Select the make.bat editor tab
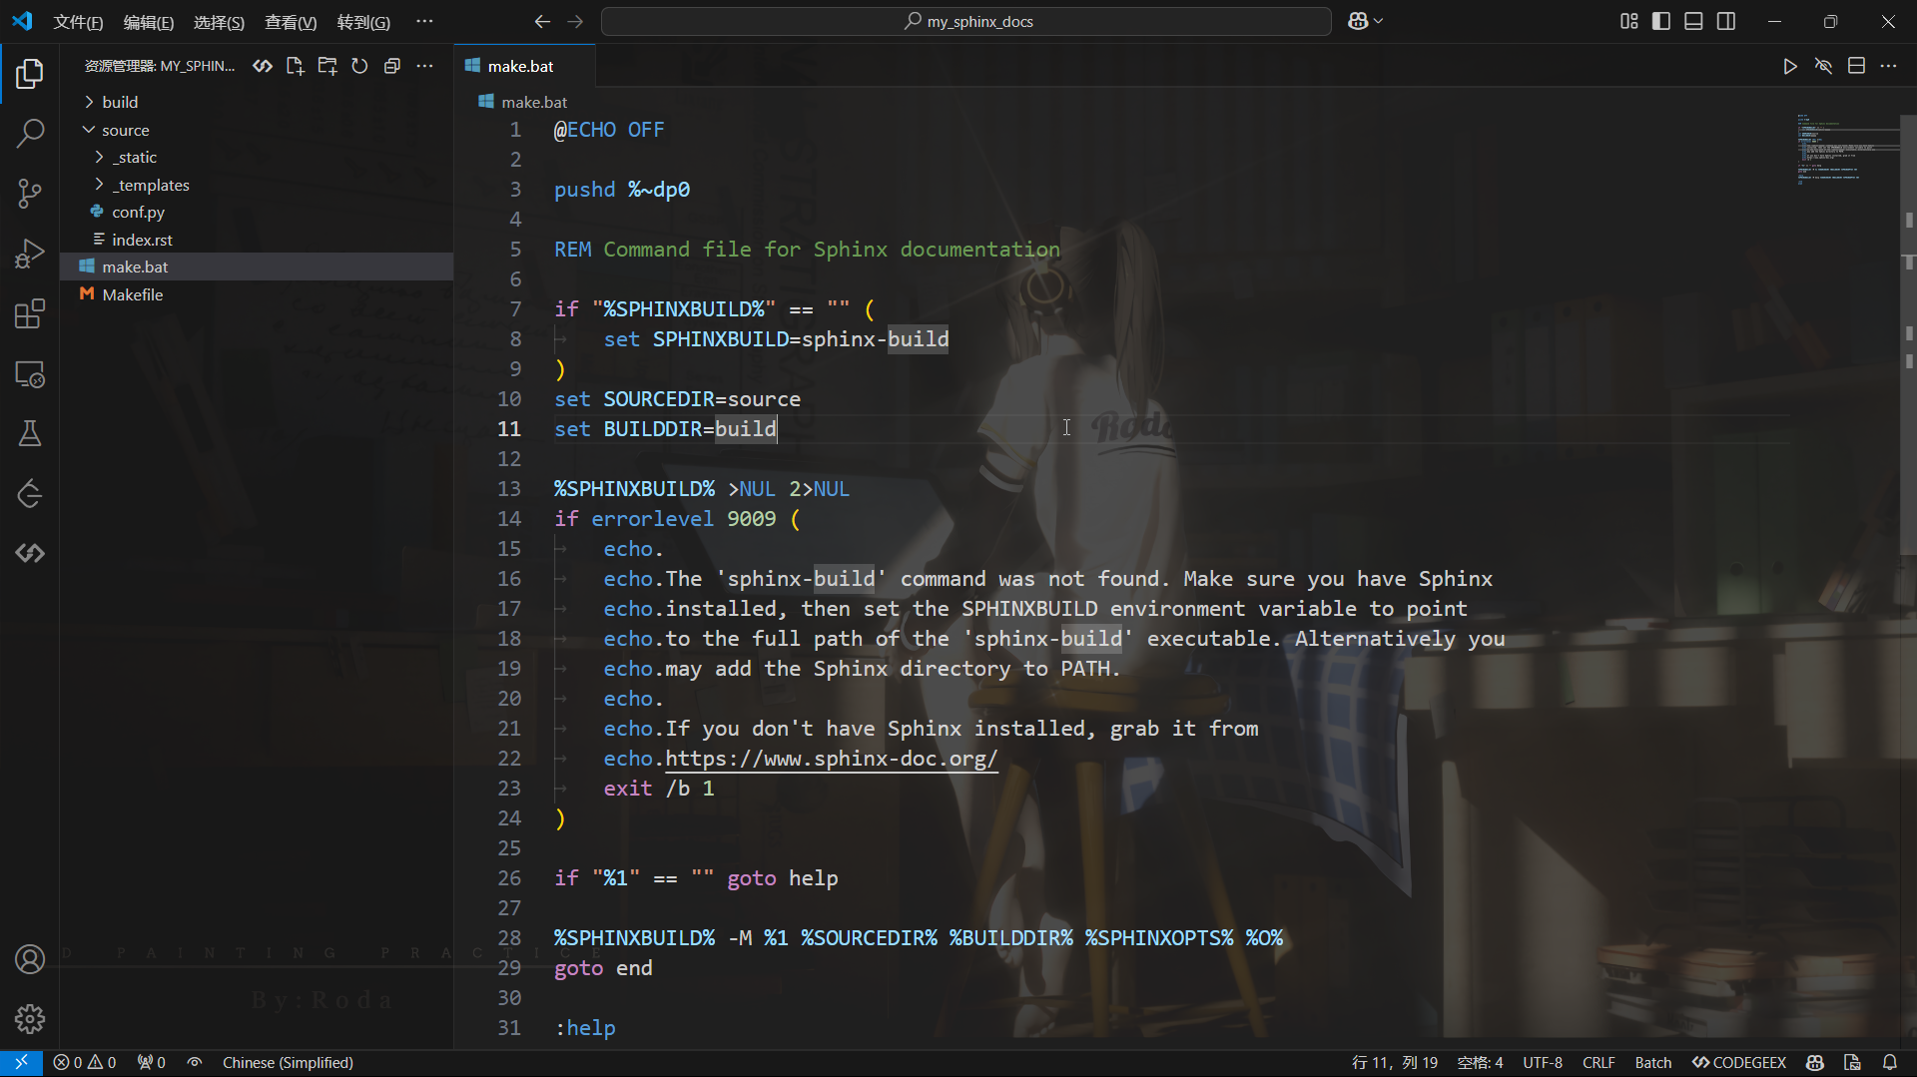 520,66
